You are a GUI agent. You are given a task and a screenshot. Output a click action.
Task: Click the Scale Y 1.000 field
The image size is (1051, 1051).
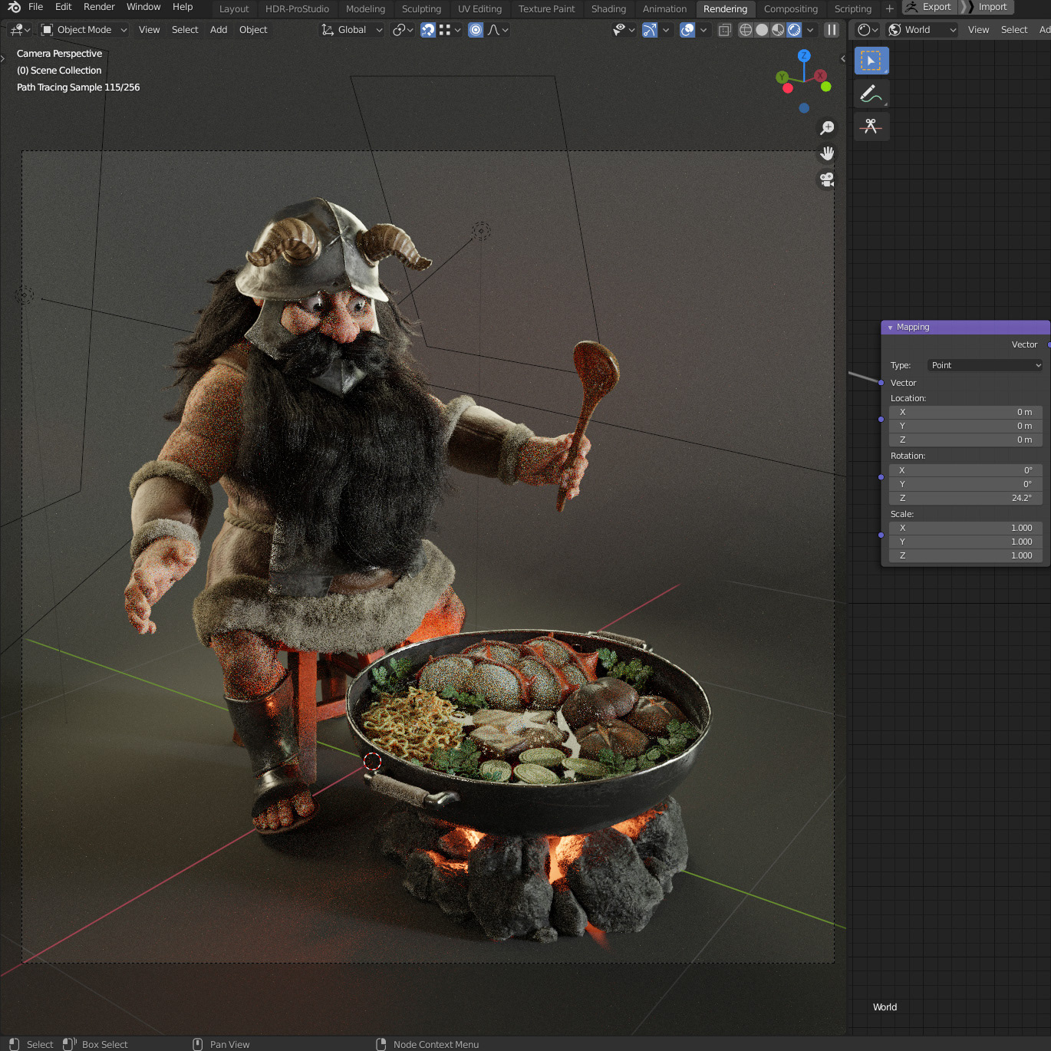pyautogui.click(x=965, y=542)
